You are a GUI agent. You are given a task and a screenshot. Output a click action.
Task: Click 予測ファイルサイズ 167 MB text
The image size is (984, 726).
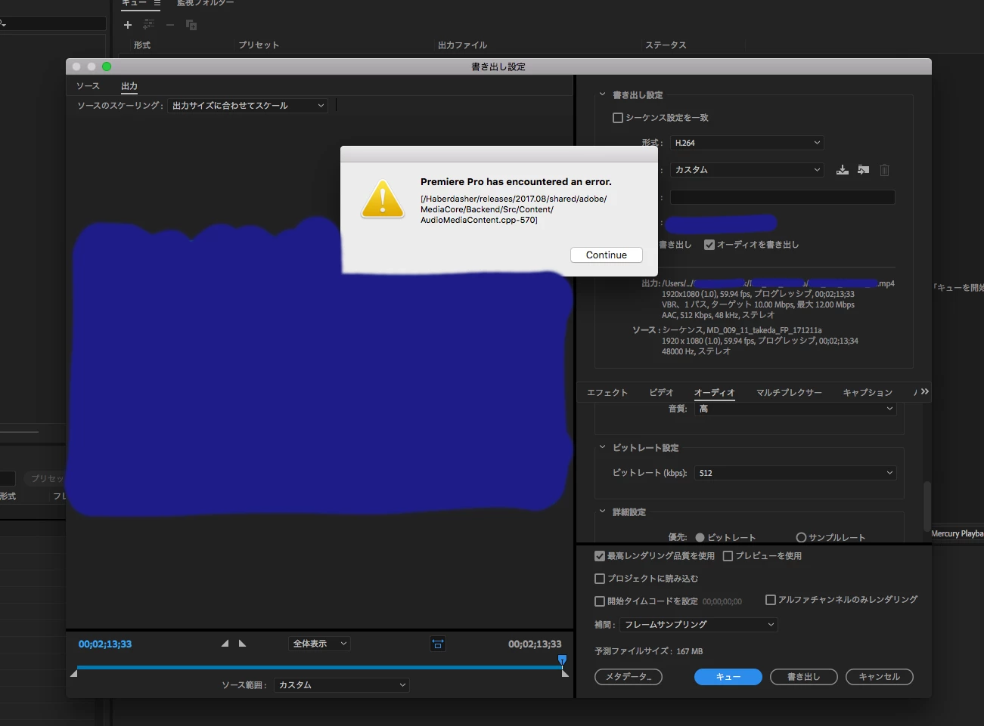click(649, 651)
